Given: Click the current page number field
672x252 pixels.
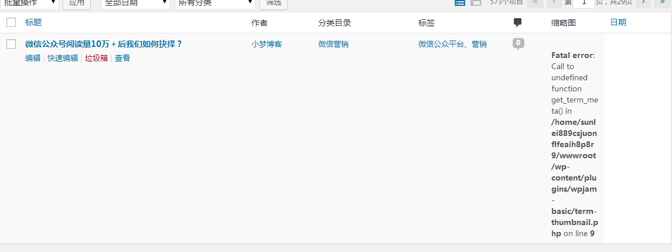Looking at the screenshot, I should click(x=584, y=3).
